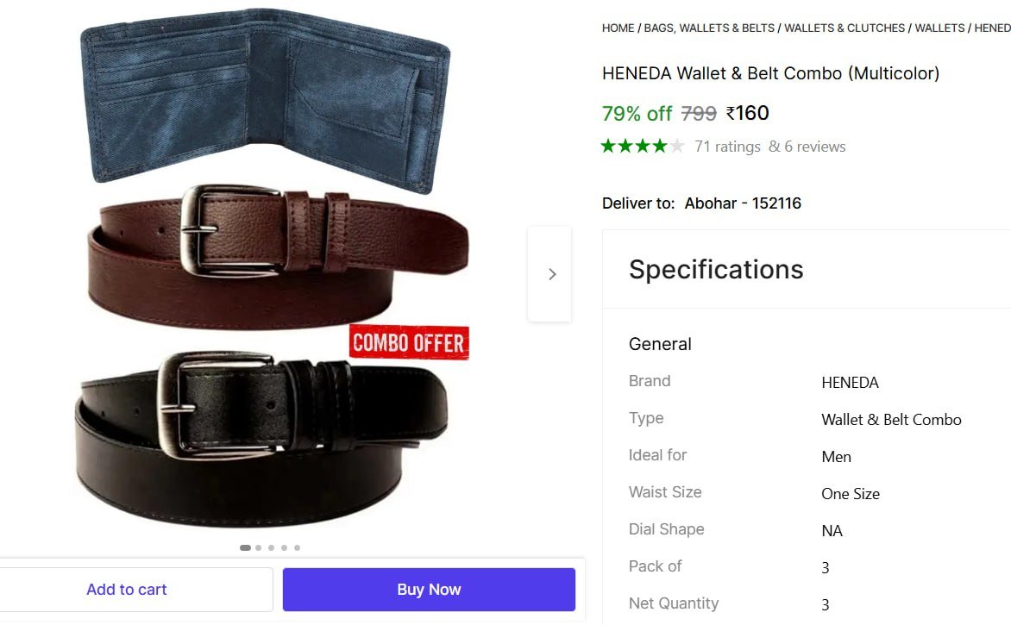Add the wallet combo to cart
Viewport: 1011px width, 625px height.
(127, 590)
